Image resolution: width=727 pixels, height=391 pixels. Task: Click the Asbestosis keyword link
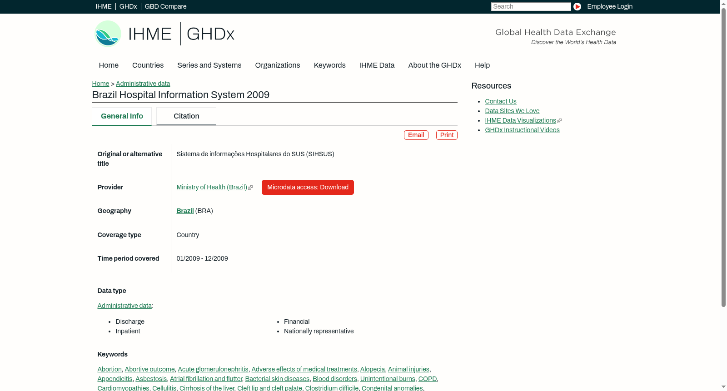click(x=151, y=379)
